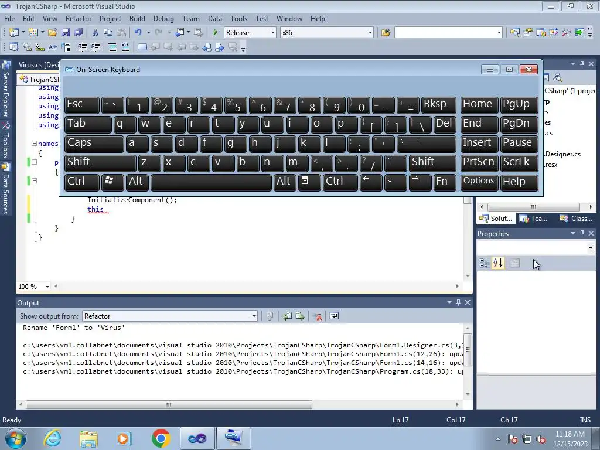Go to next message in Output panel
This screenshot has height=450, width=600.
[x=300, y=316]
